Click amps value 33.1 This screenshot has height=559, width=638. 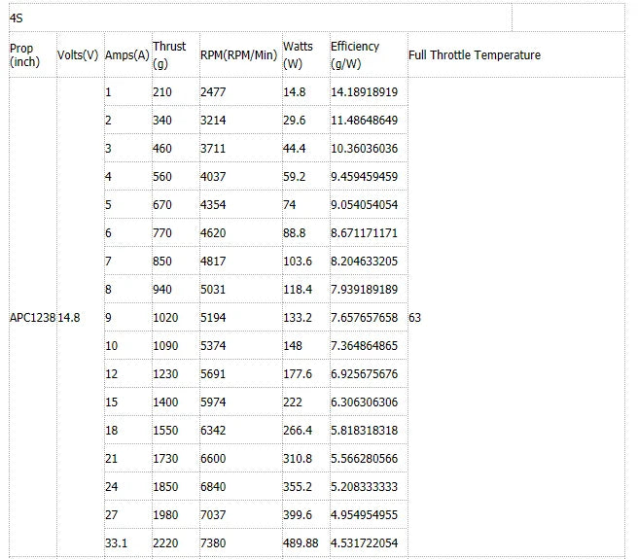coord(117,542)
